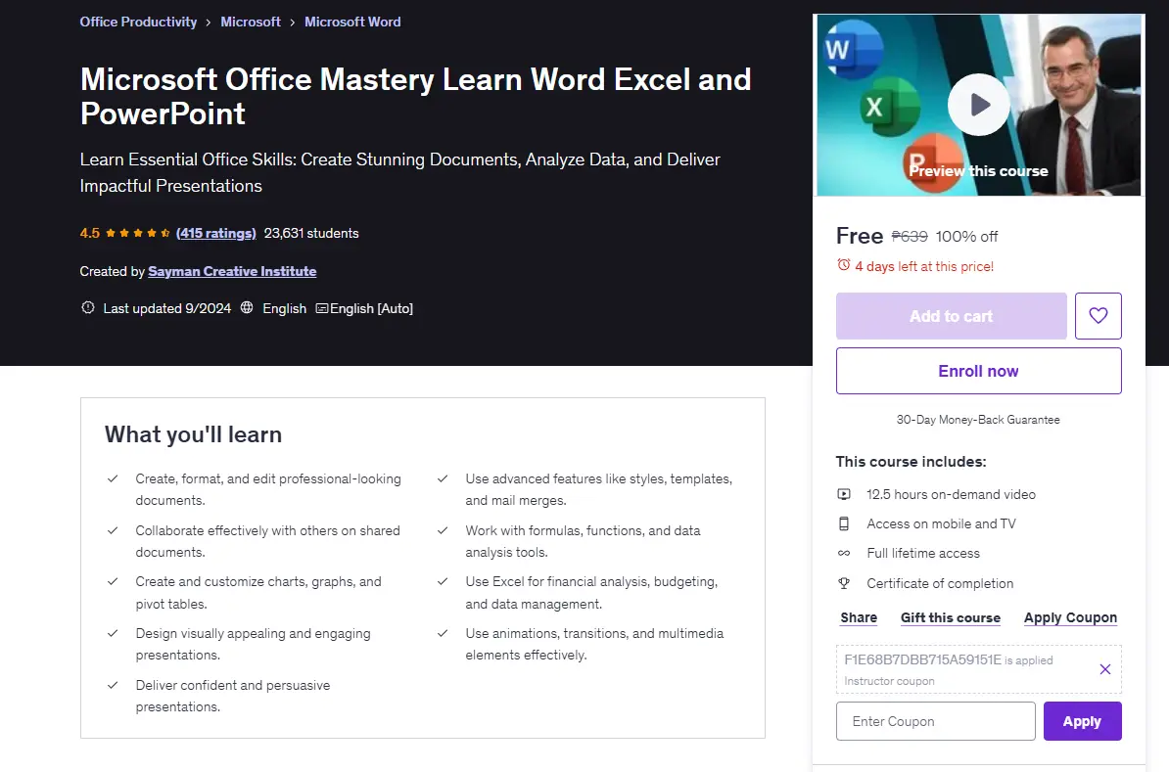The height and width of the screenshot is (772, 1169).
Task: Click the trophy certificate icon
Action: [844, 583]
